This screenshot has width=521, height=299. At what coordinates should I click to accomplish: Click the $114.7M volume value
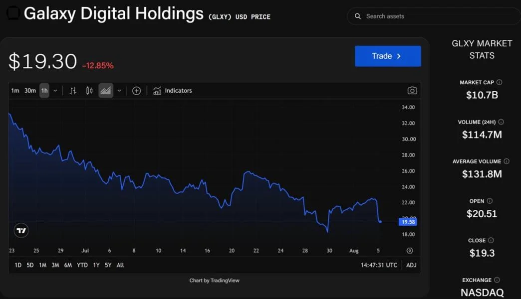click(x=482, y=135)
